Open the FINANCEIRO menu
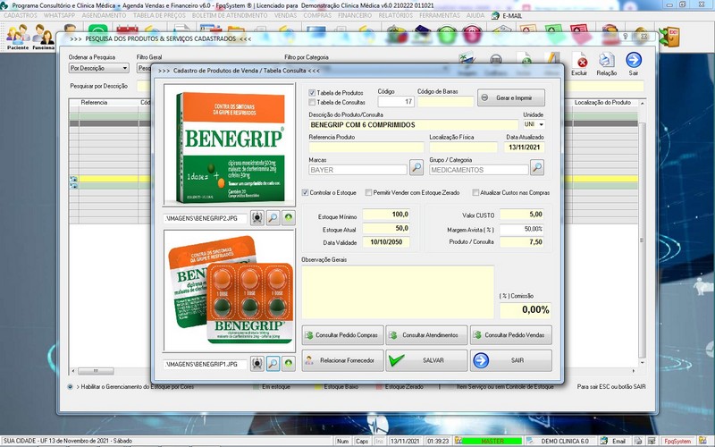This screenshot has width=715, height=447. pos(355,15)
